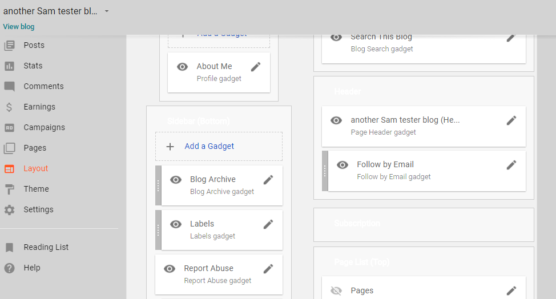
Task: Click the 'Follow by Email gadget' subtitle
Action: click(x=394, y=177)
